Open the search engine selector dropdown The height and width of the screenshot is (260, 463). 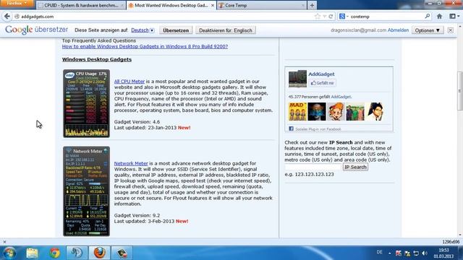pos(344,17)
